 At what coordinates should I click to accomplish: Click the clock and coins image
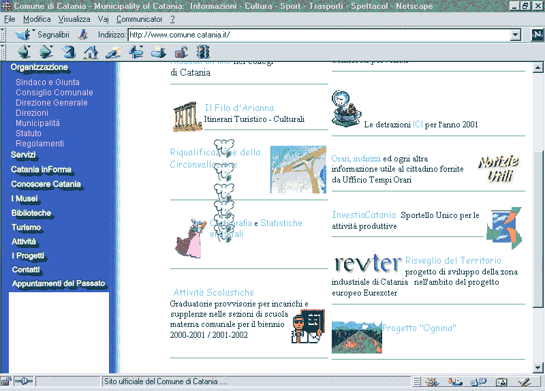[346, 108]
